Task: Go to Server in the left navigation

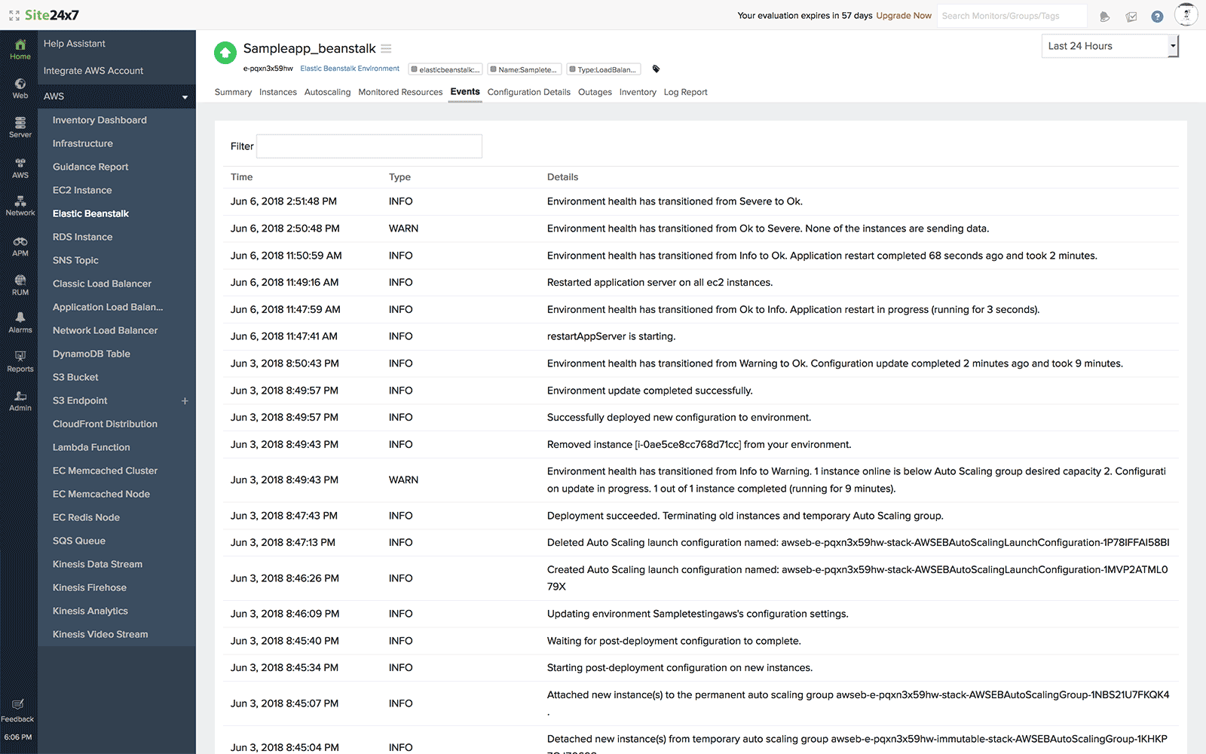Action: click(x=20, y=127)
